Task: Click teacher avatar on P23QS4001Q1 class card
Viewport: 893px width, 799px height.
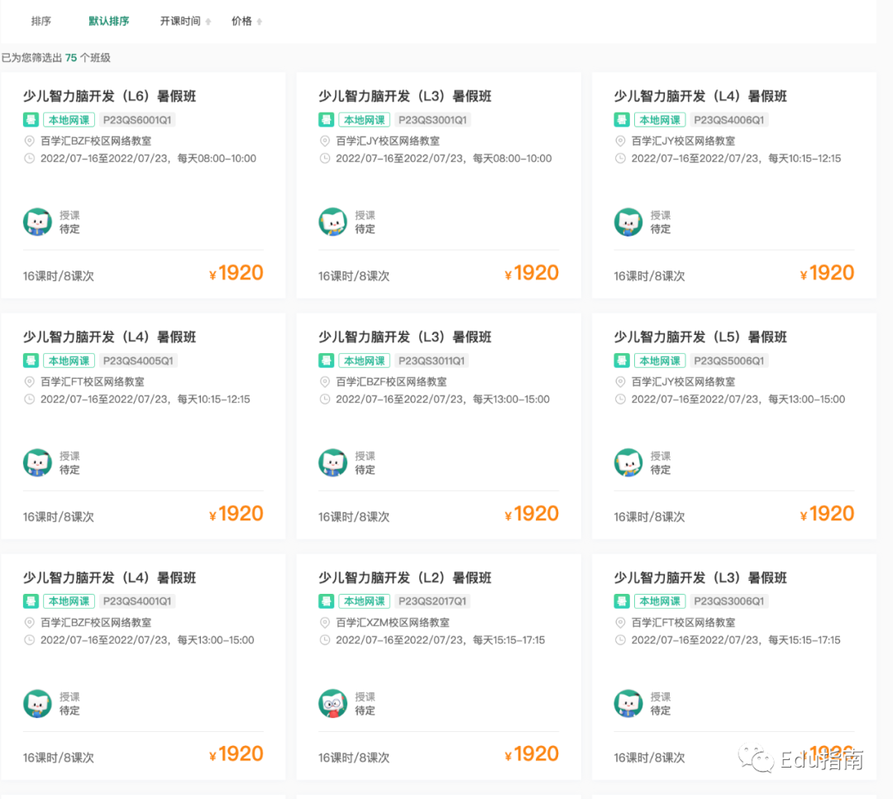Action: (37, 703)
